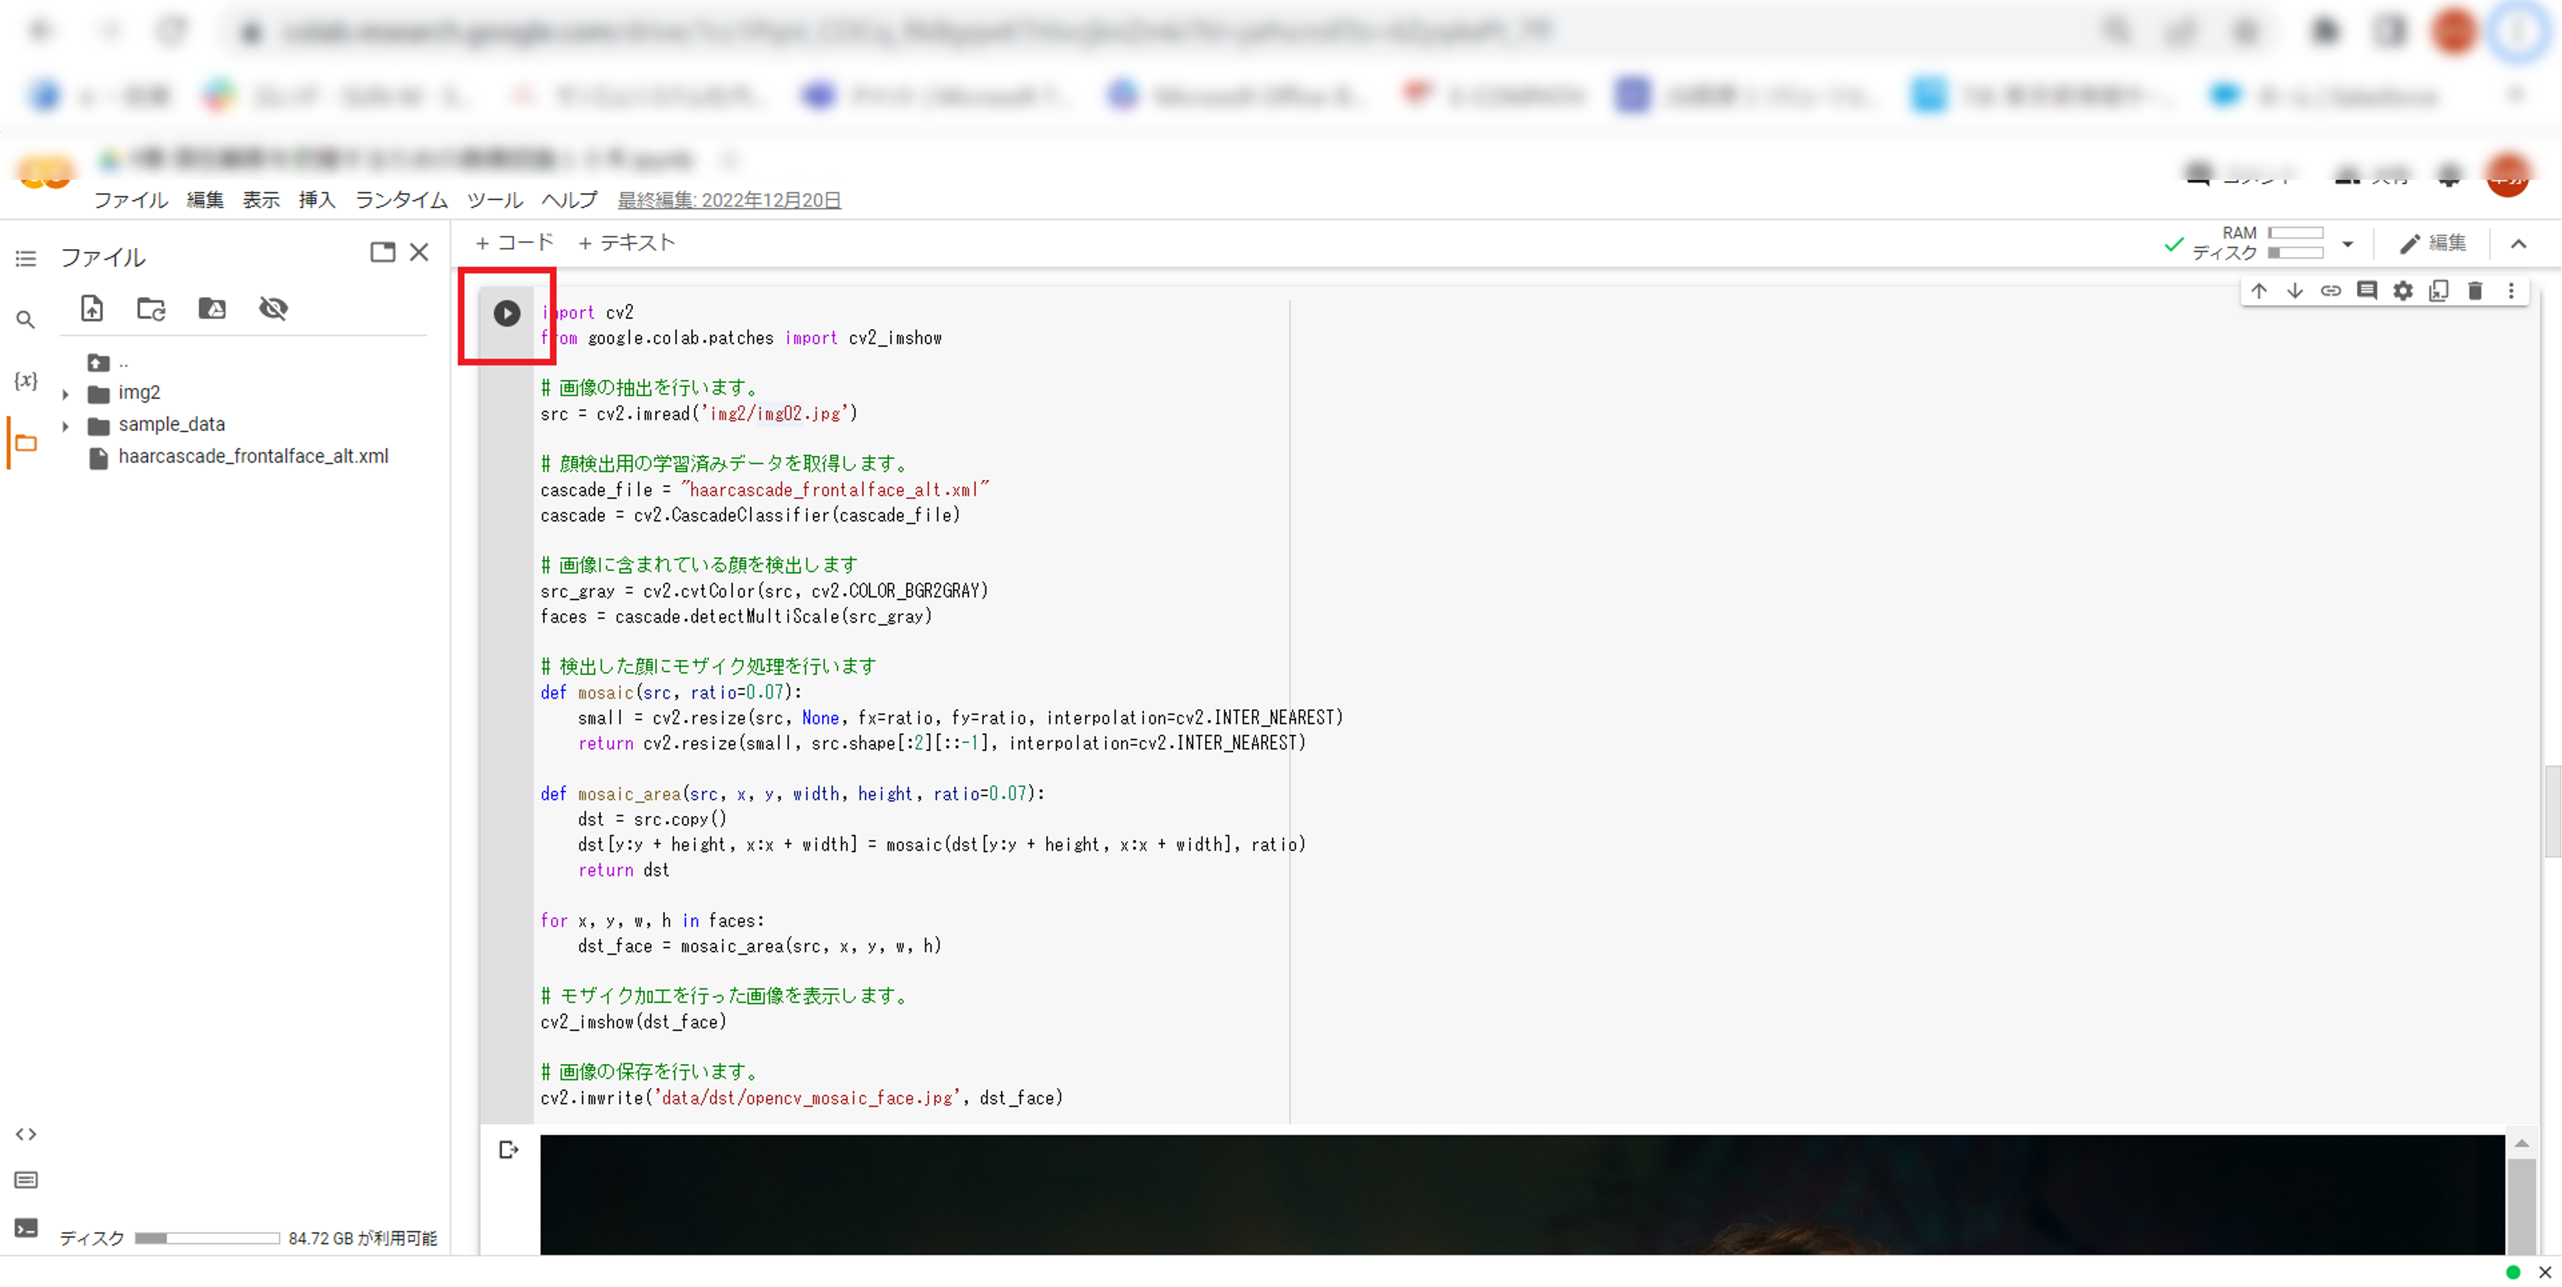Dismiss the bottom status bar
This screenshot has width=2562, height=1287.
point(2544,1272)
